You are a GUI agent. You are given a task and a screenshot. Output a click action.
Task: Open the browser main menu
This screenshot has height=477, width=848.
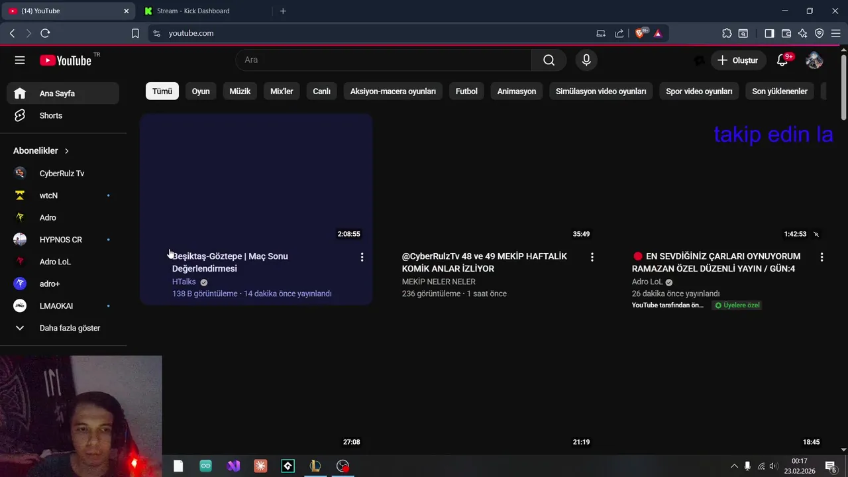835,33
